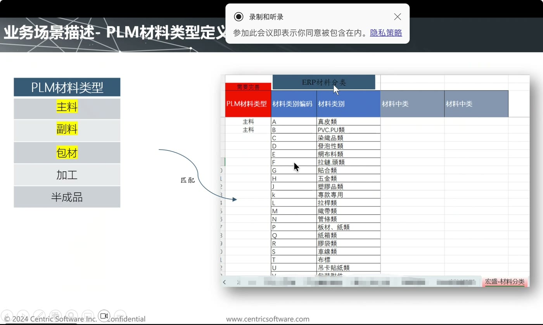Click the 網布料類 cell
543x325 pixels.
coord(349,154)
